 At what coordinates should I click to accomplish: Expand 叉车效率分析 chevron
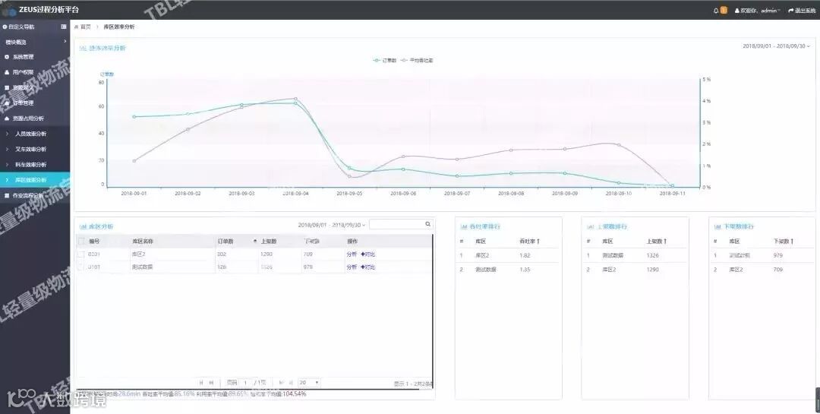pyautogui.click(x=8, y=149)
